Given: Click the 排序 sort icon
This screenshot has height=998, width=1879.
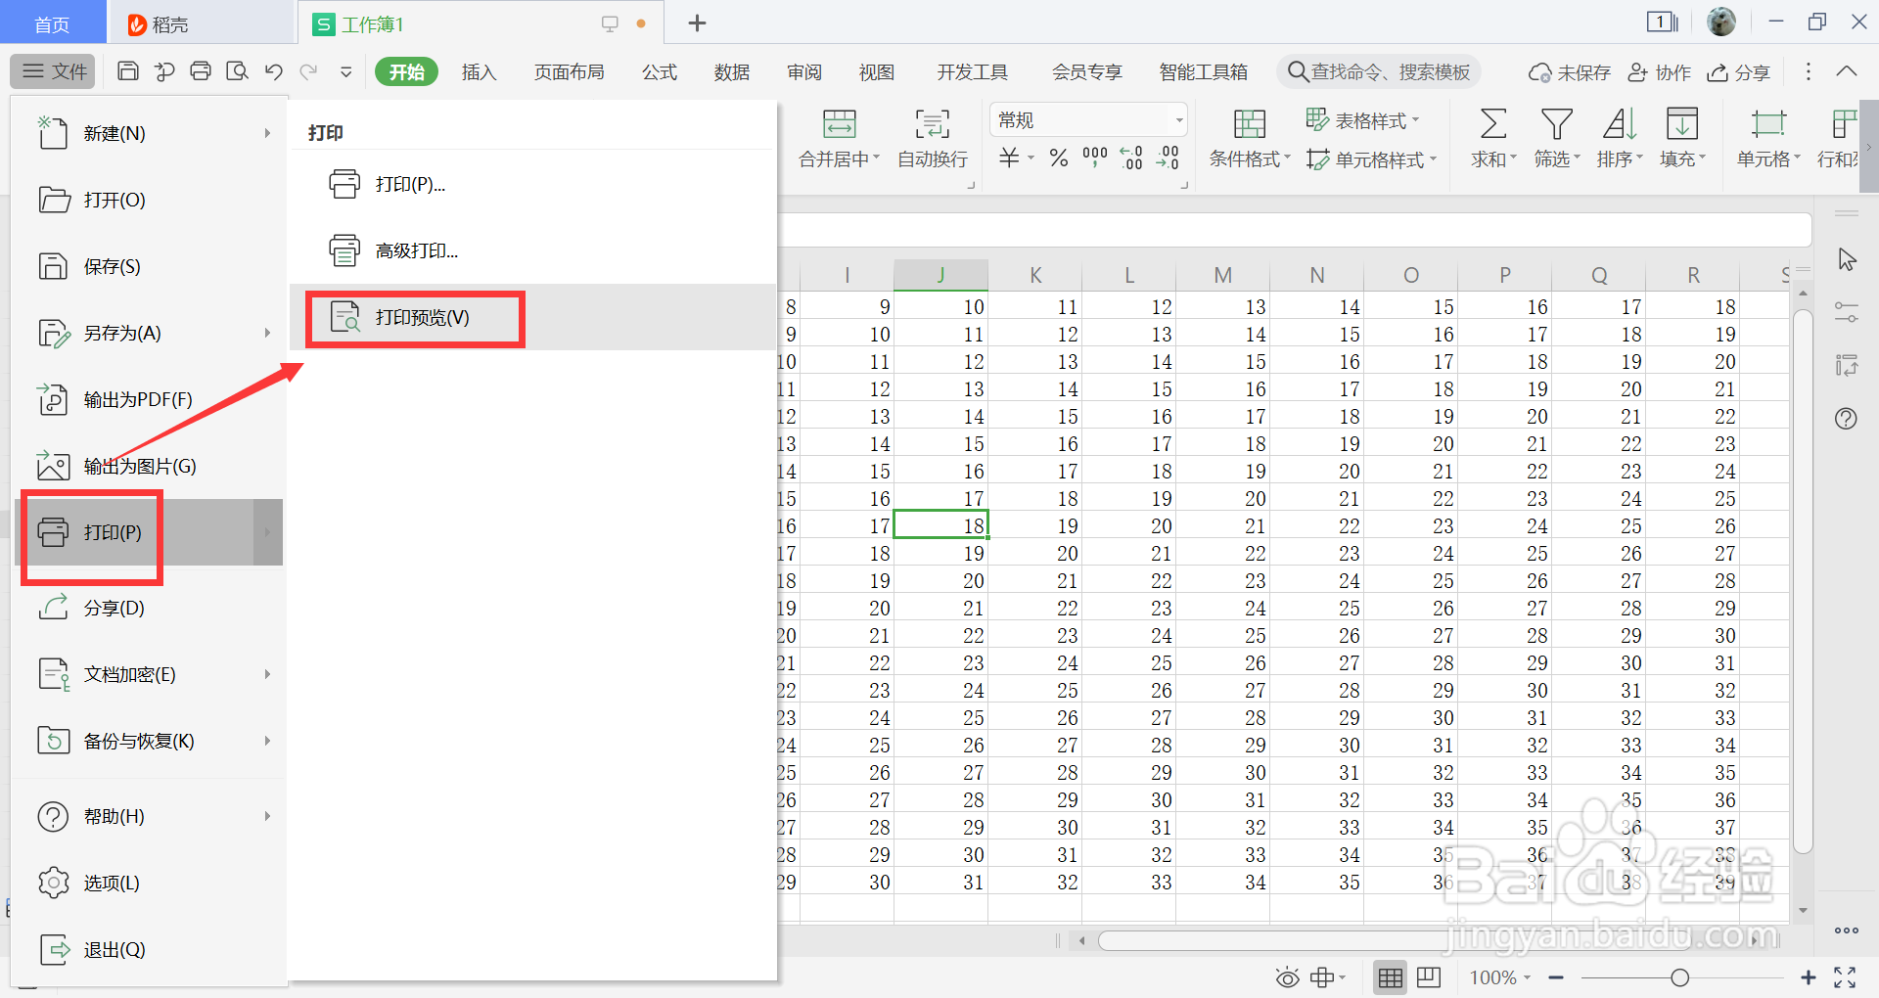Looking at the screenshot, I should coord(1619,124).
